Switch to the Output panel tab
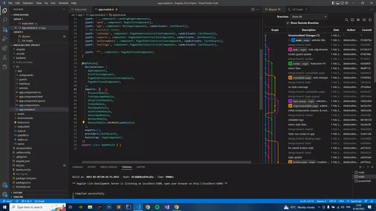The height and width of the screenshot is (211, 376). (92, 167)
